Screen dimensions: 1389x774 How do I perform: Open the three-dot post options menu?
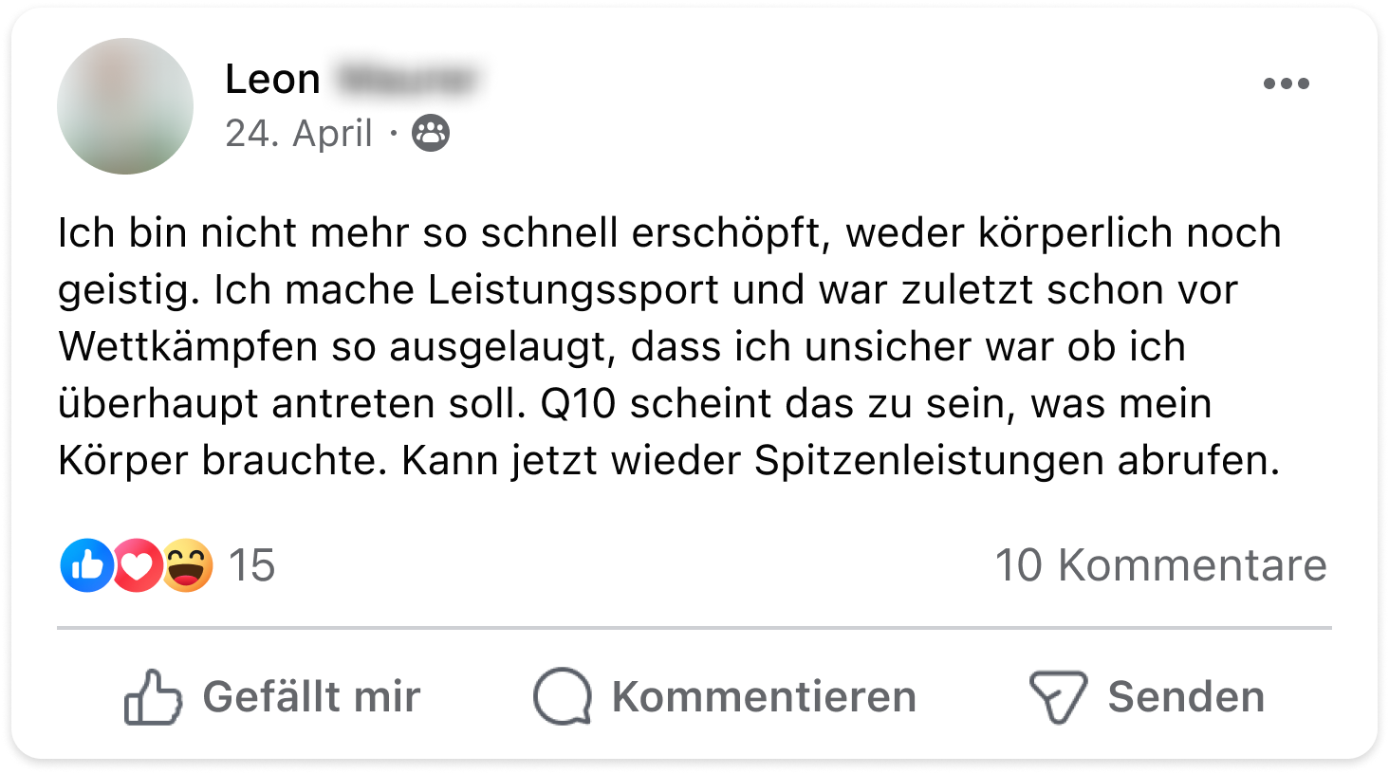click(x=1286, y=83)
